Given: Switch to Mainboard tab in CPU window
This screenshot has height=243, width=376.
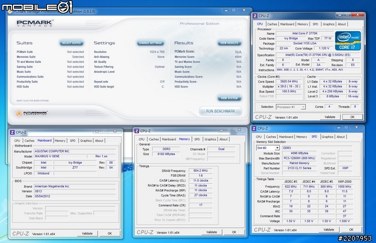Looking at the screenshot, I should (x=287, y=24).
